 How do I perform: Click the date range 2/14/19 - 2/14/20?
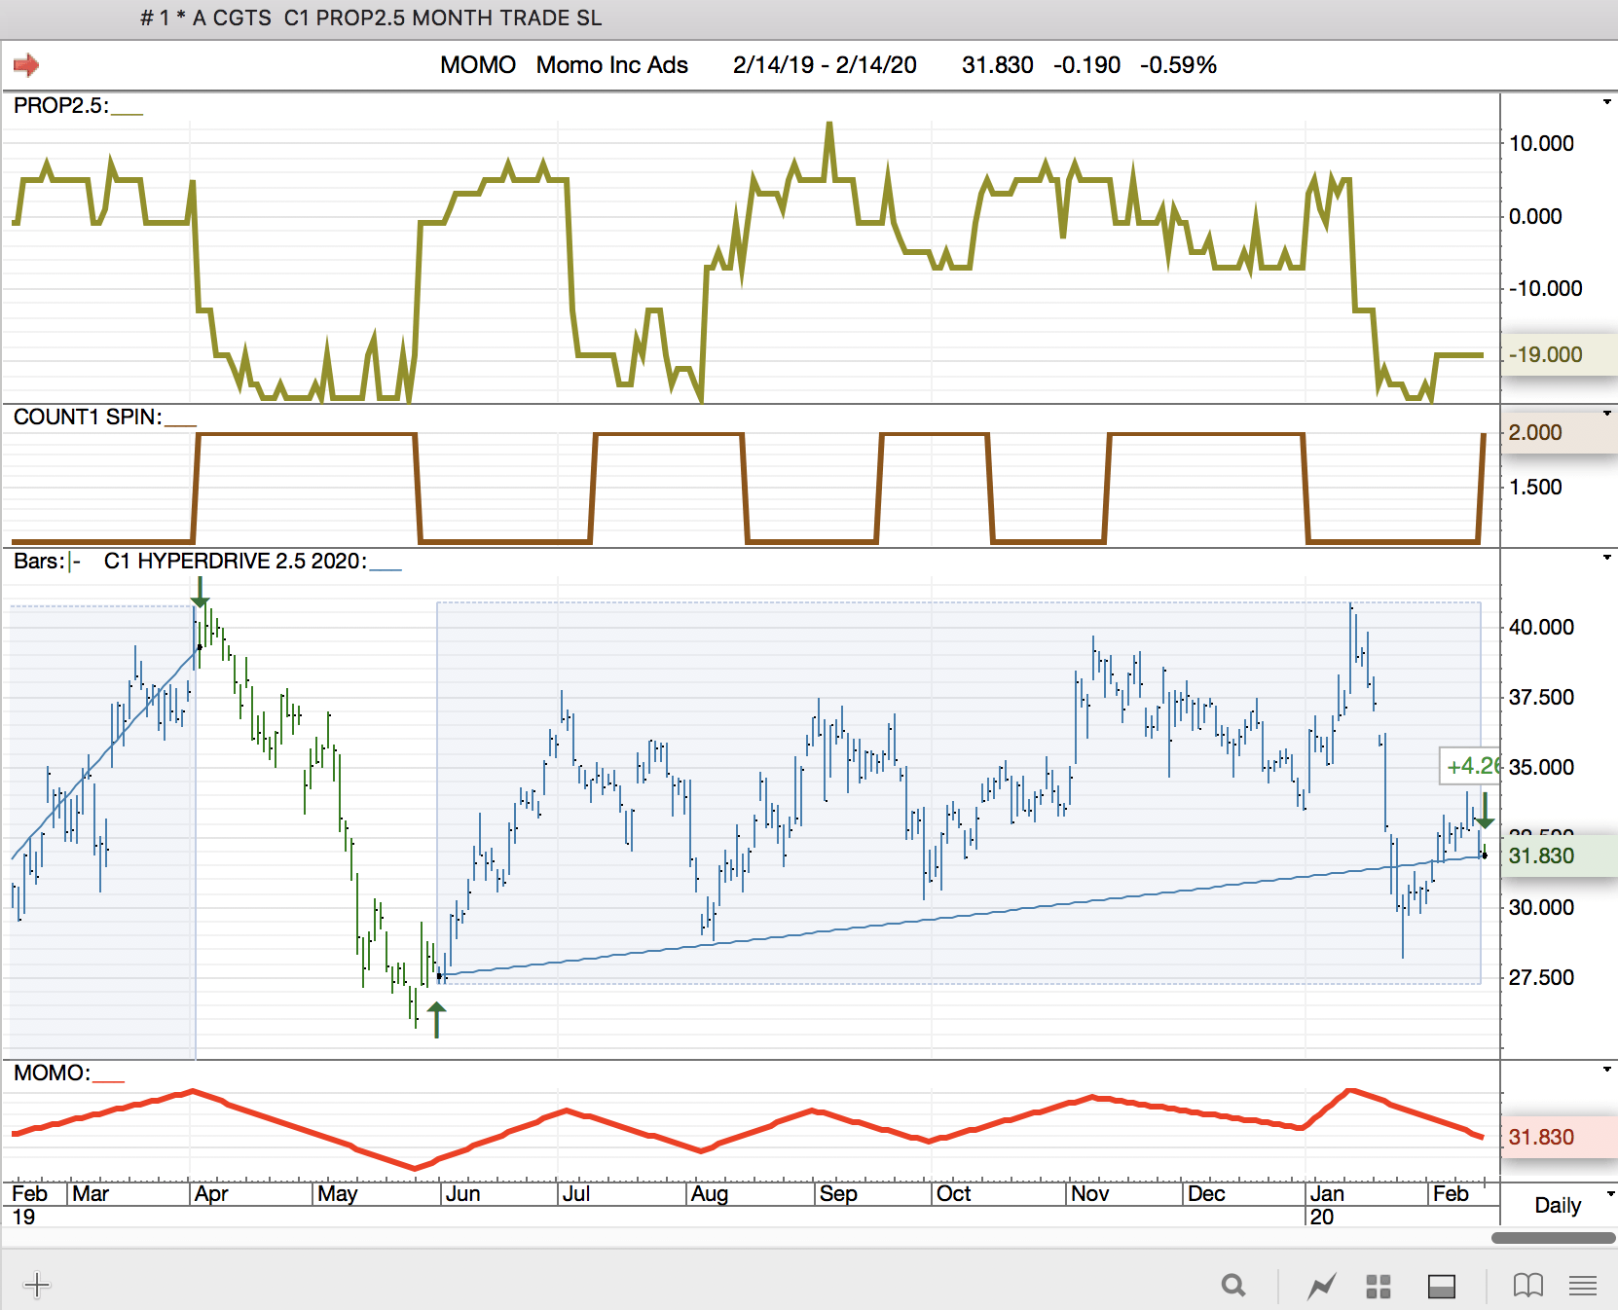[x=825, y=65]
